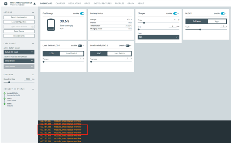Open the PROFILES tab
This screenshot has width=231, height=143.
(x=119, y=3)
